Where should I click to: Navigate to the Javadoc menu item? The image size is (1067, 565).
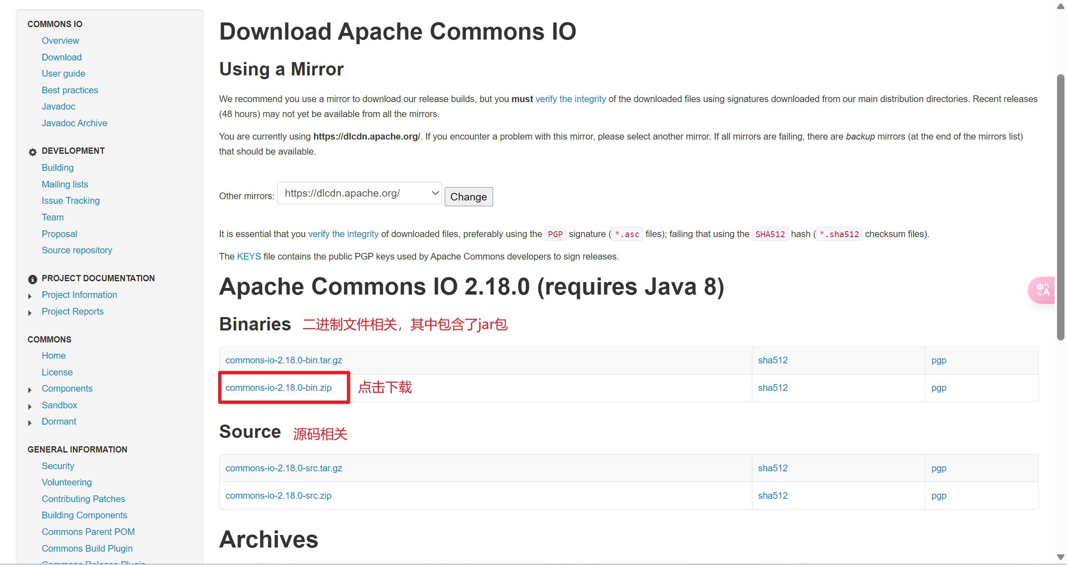tap(58, 106)
